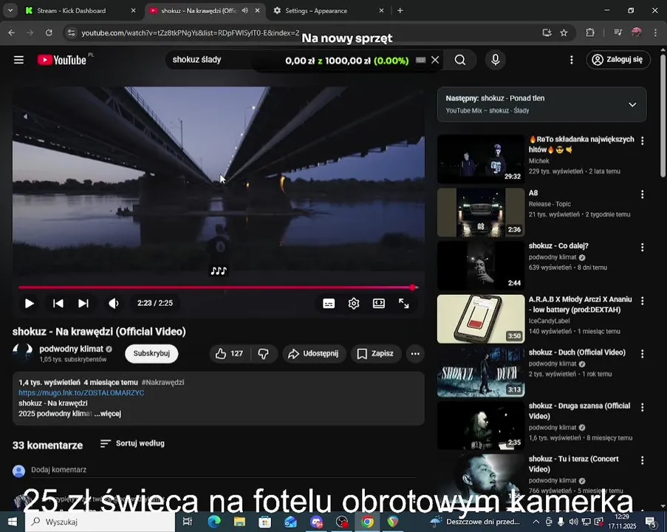Start voice search with microphone icon
Screen dimensions: 667x532
click(x=495, y=60)
